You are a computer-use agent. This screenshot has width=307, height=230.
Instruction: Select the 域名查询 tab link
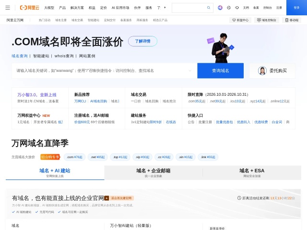19,56
